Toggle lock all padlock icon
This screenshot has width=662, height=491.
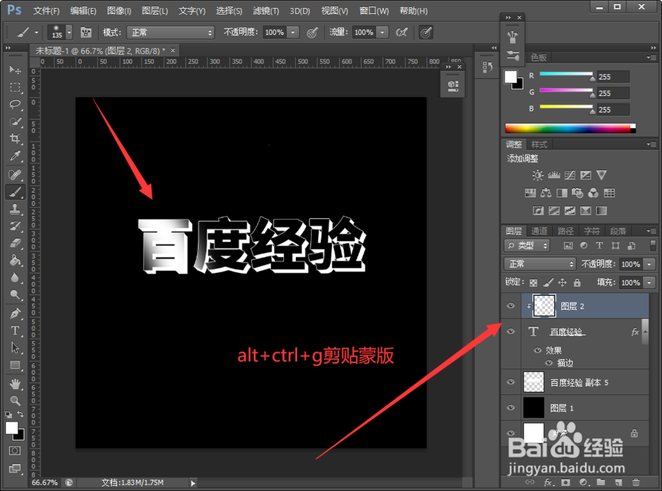tap(577, 283)
